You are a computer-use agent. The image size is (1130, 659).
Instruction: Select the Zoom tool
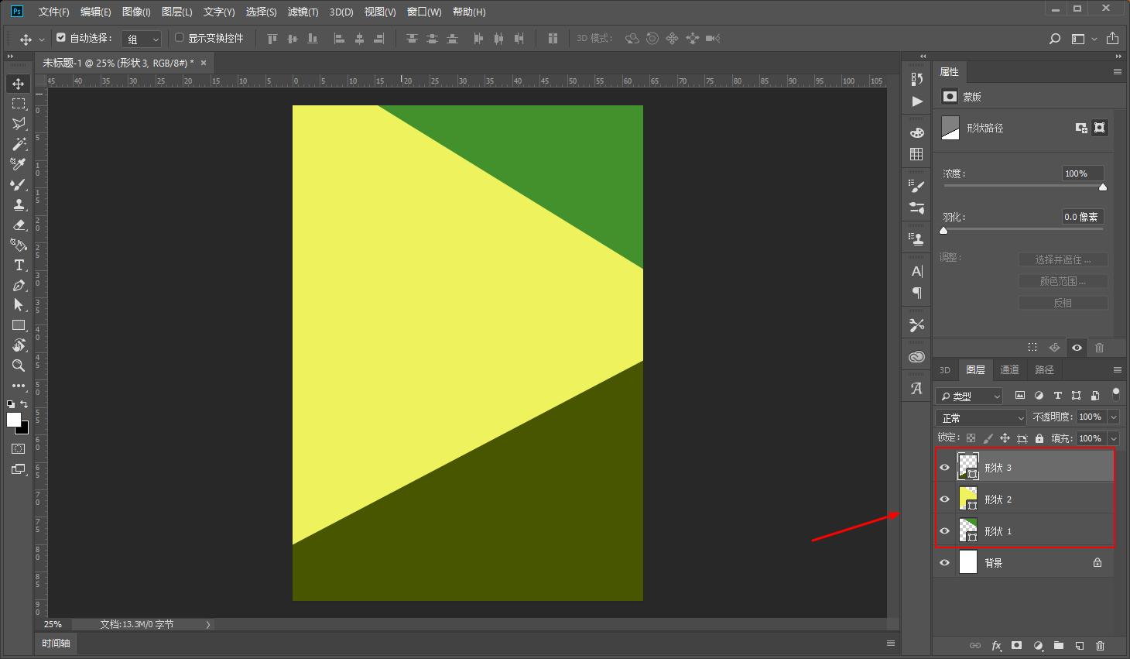[19, 366]
